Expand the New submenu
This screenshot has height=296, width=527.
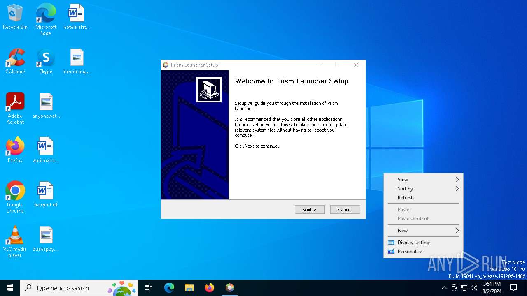pyautogui.click(x=423, y=231)
